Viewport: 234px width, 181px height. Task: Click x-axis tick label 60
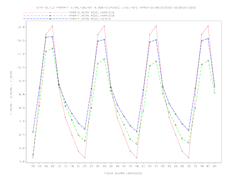pos(163,166)
